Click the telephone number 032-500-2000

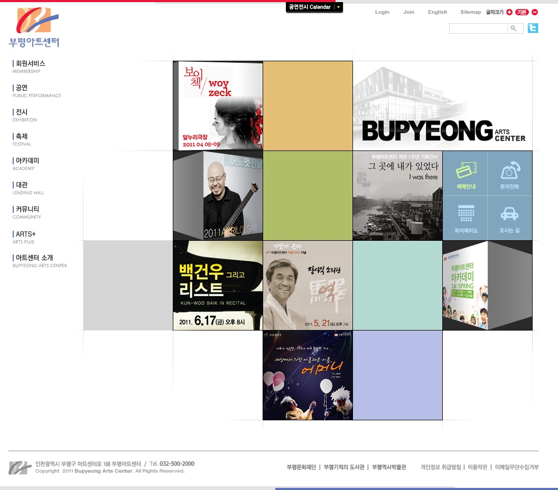pyautogui.click(x=177, y=464)
